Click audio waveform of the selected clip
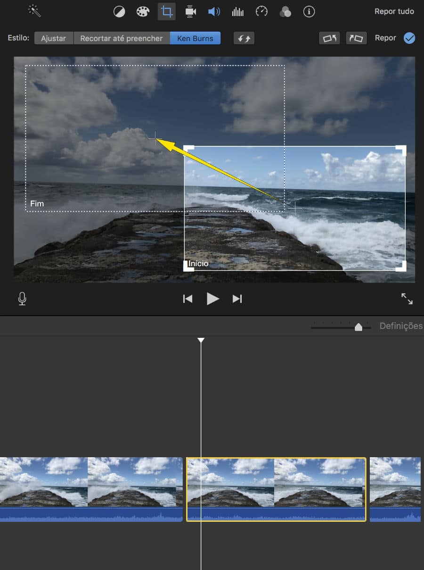This screenshot has width=424, height=570. click(276, 514)
